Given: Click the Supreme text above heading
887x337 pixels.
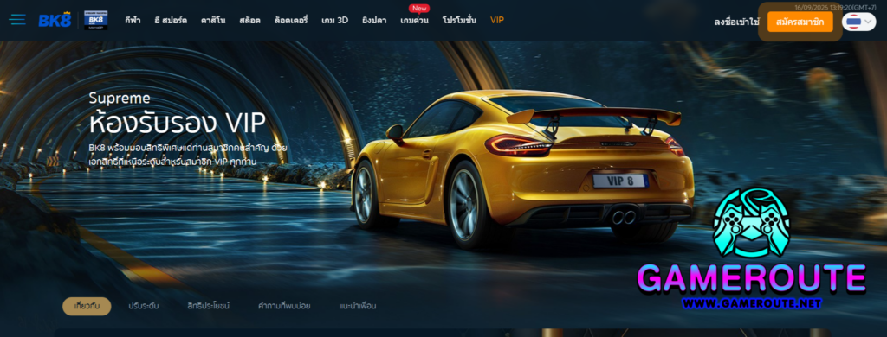Looking at the screenshot, I should [120, 99].
